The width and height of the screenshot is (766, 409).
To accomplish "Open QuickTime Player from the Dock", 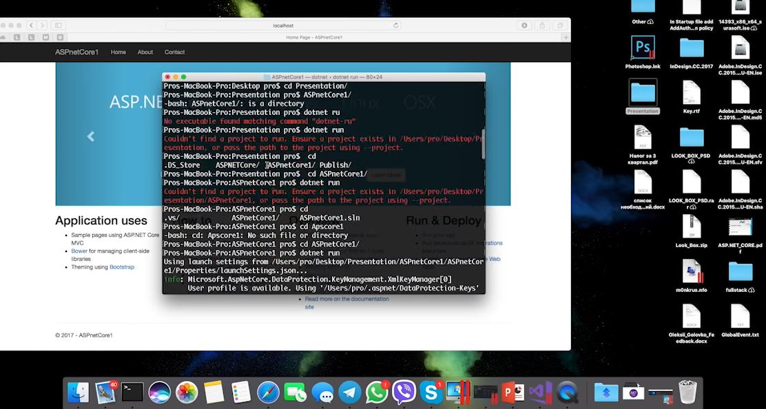I will pos(567,392).
